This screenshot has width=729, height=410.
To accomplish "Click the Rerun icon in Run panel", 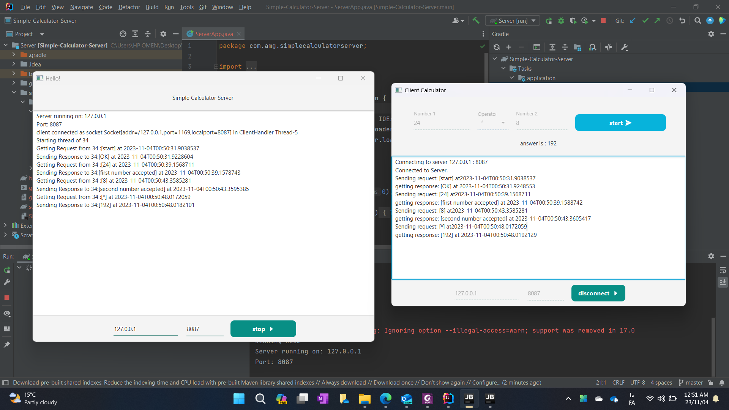I will tap(7, 270).
